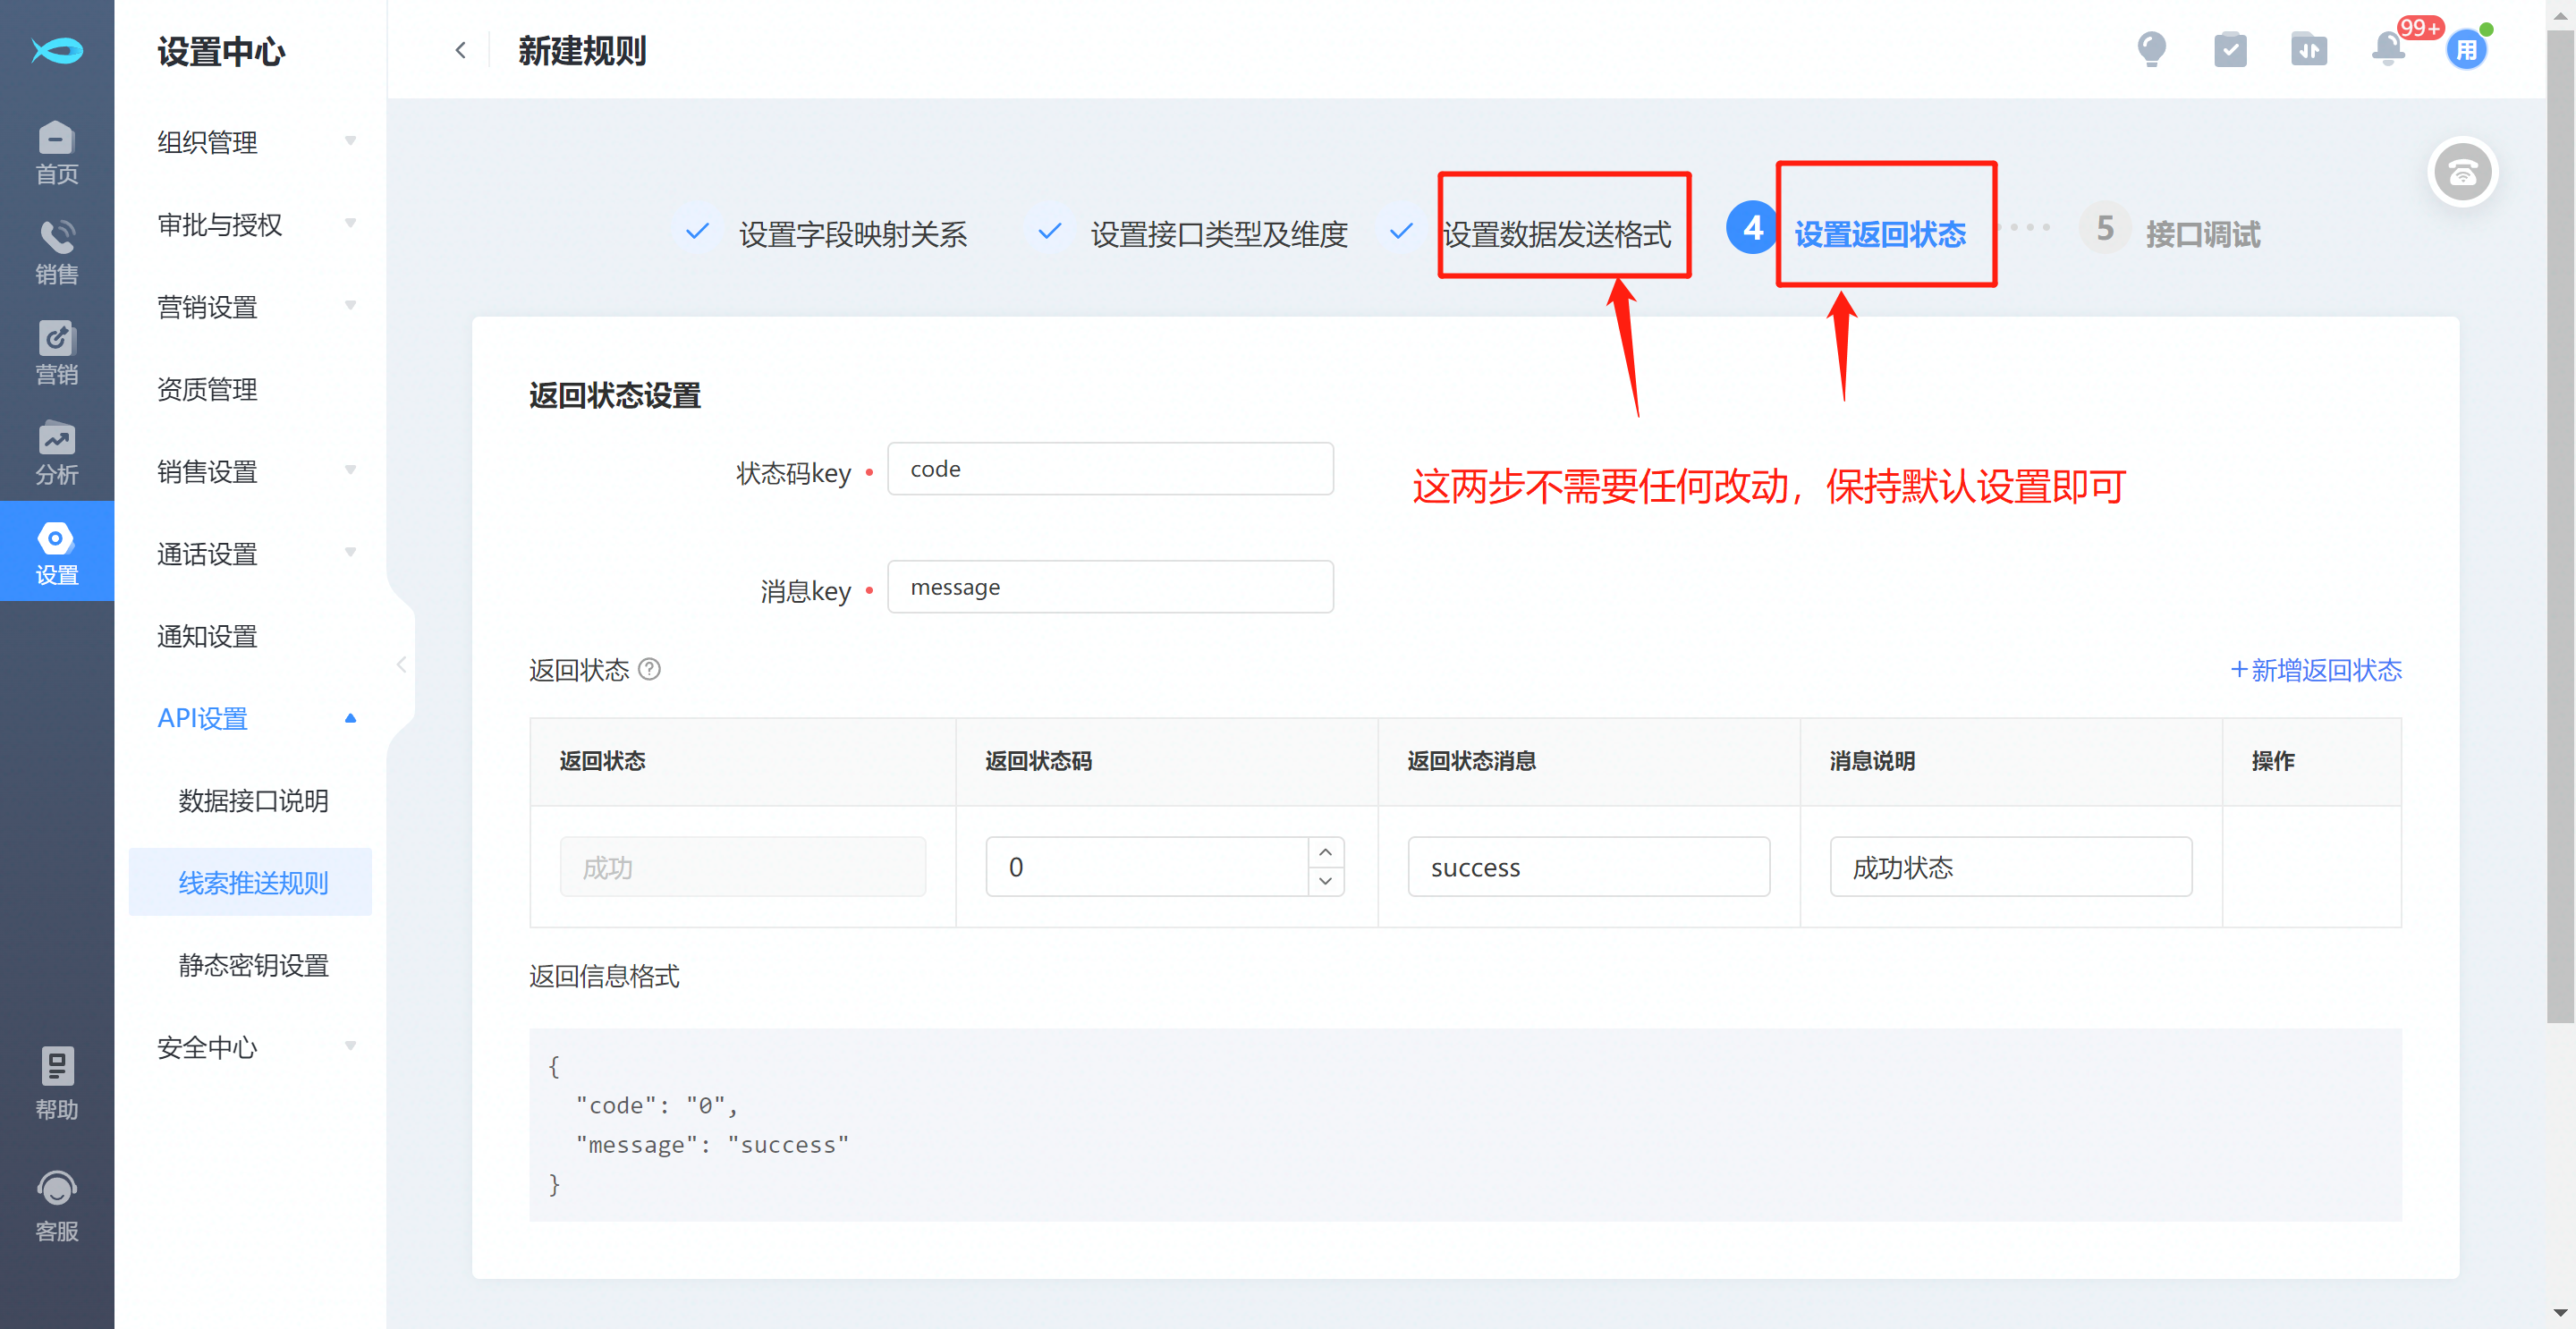Click the 返回状态码 number field
Viewport: 2576px width, 1329px height.
[x=1146, y=867]
